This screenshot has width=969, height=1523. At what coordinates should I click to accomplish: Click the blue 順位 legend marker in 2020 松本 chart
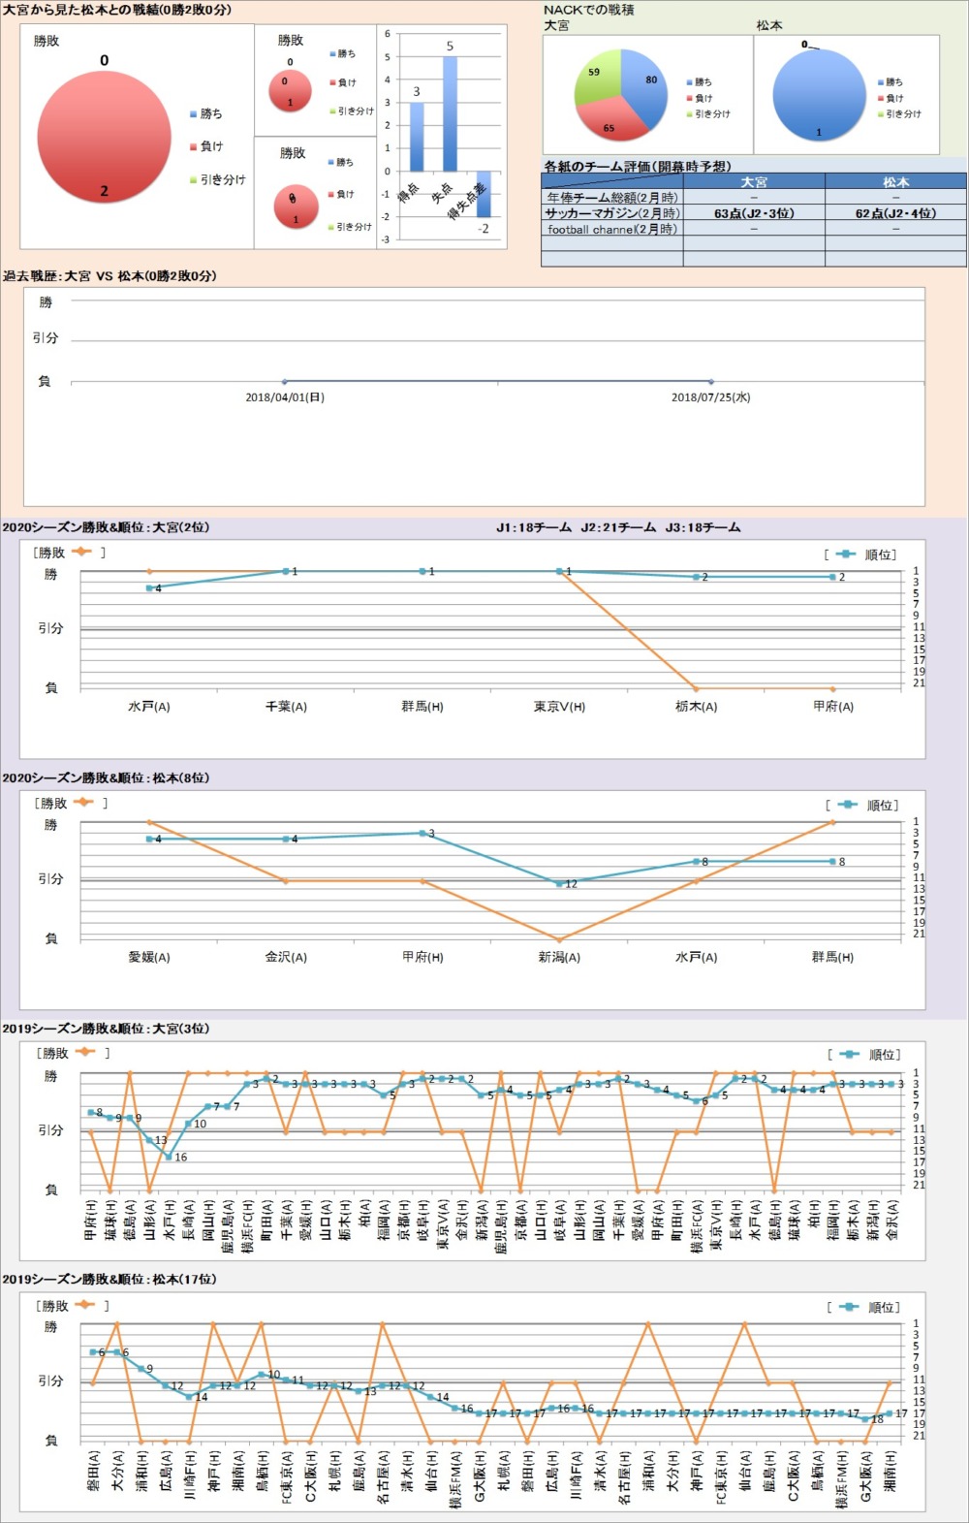848,805
